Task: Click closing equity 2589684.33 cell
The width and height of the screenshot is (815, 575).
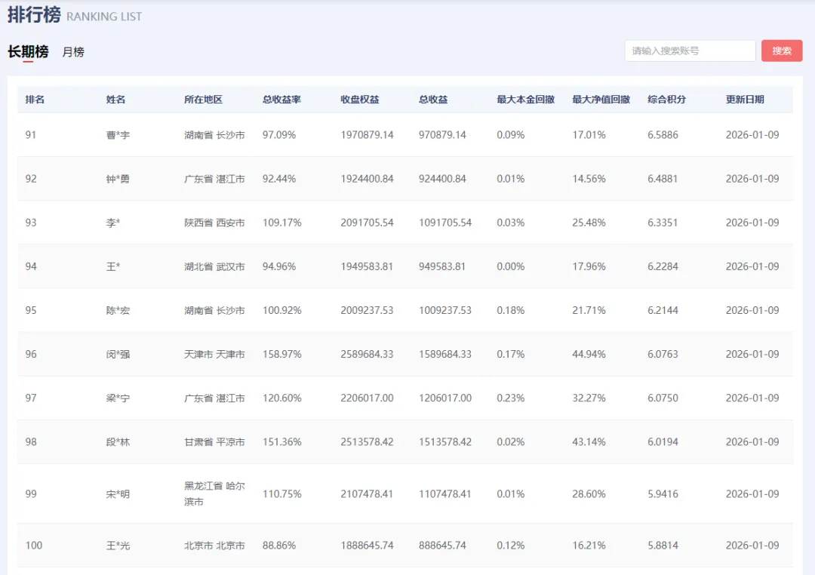Action: [367, 354]
